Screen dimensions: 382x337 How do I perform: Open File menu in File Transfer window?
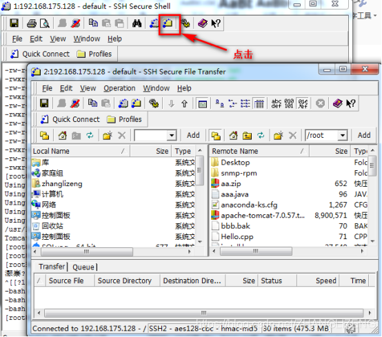(47, 88)
